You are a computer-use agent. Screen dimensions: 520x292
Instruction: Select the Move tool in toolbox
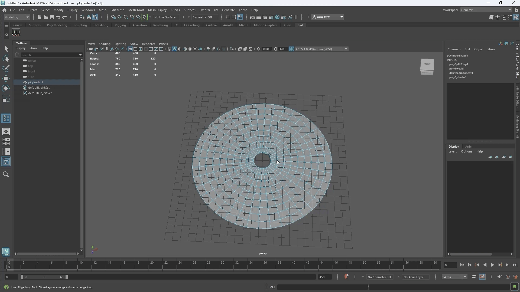[x=6, y=78]
